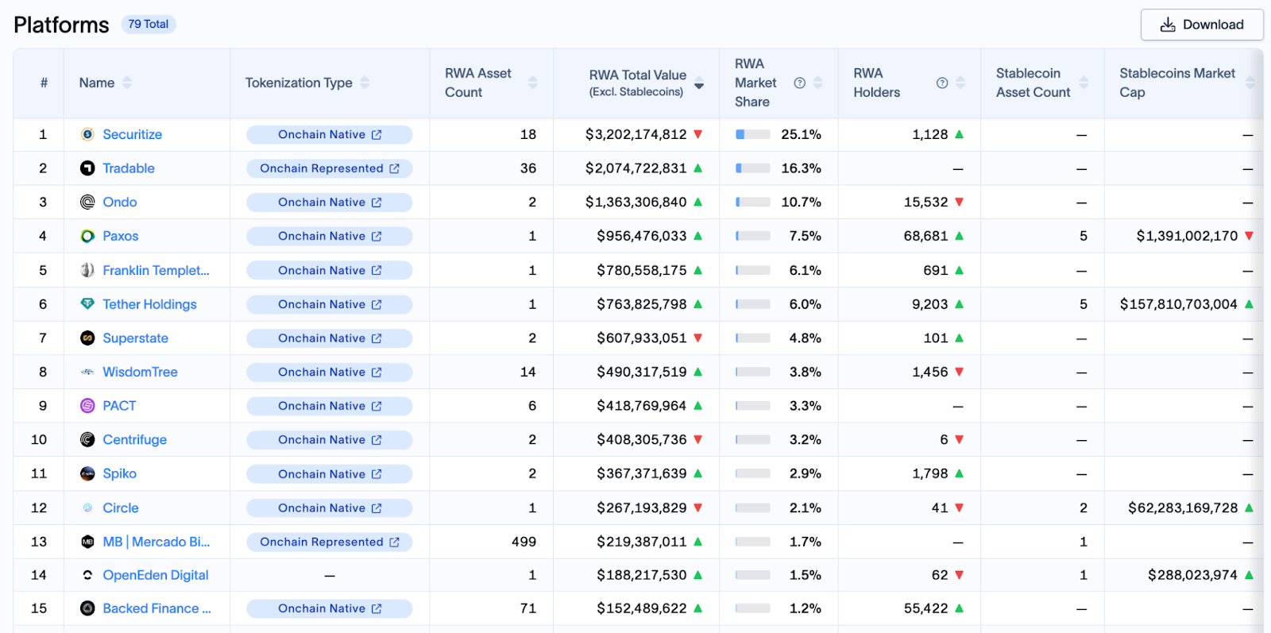This screenshot has width=1271, height=633.
Task: Click the Paxos logo icon
Action: [87, 236]
